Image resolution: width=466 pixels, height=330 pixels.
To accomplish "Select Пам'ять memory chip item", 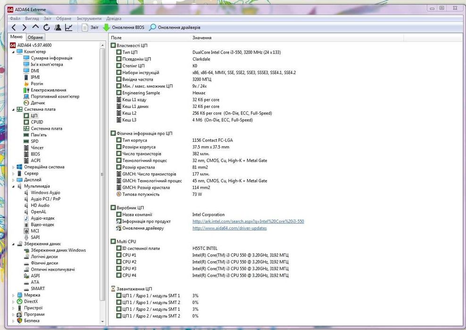I will pyautogui.click(x=39, y=135).
